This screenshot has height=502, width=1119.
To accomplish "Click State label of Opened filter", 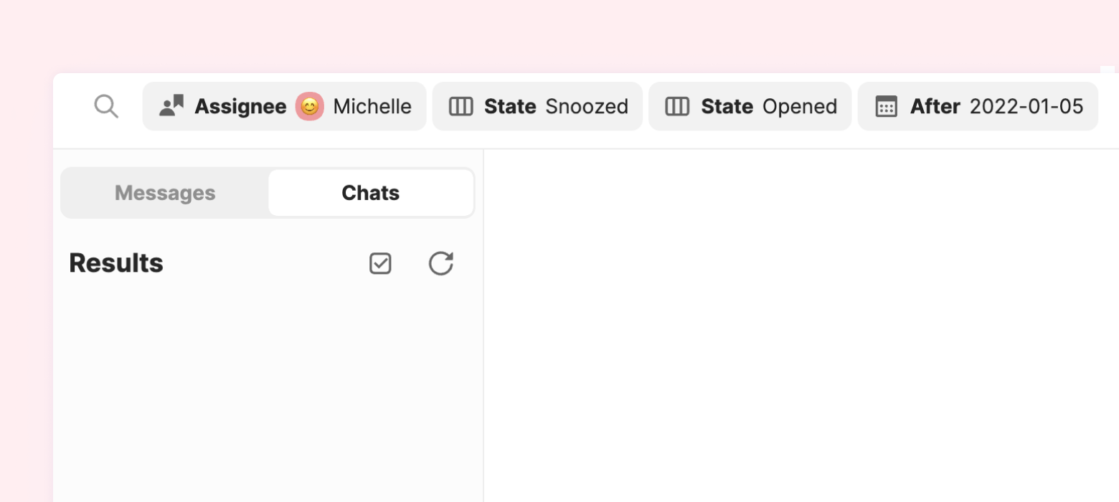I will pyautogui.click(x=727, y=106).
